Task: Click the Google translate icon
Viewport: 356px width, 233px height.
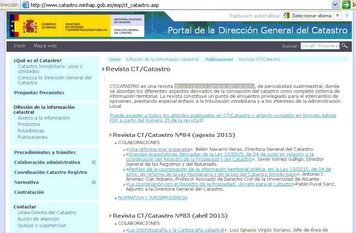Action: coord(286,16)
